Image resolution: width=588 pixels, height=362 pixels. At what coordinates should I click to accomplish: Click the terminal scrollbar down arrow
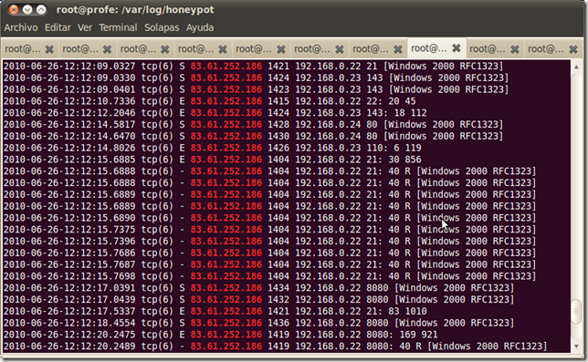coord(576,346)
